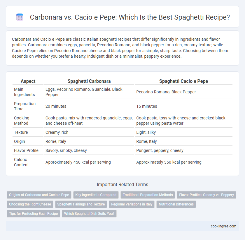Open Choosing the Right Cheese tag
This screenshot has height=240, width=245.
(x=30, y=204)
